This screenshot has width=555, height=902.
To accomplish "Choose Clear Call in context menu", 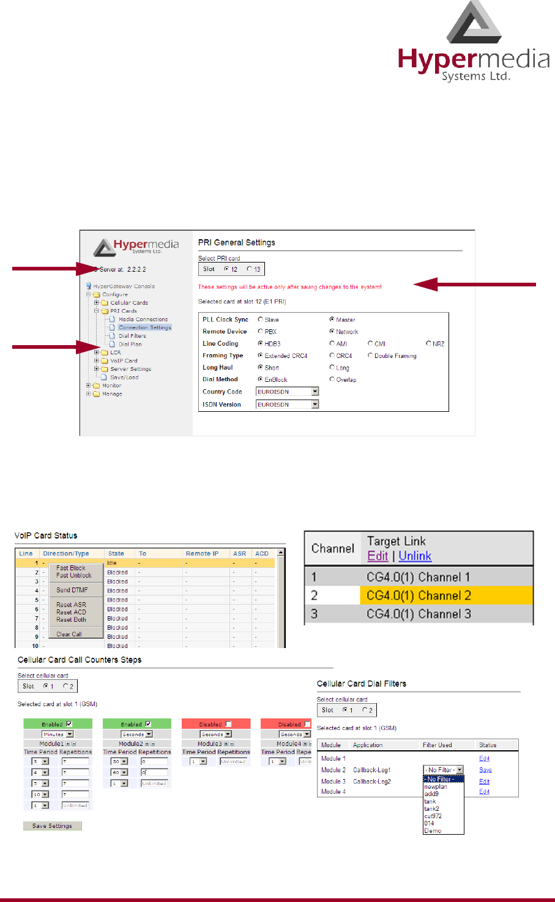I will point(69,634).
